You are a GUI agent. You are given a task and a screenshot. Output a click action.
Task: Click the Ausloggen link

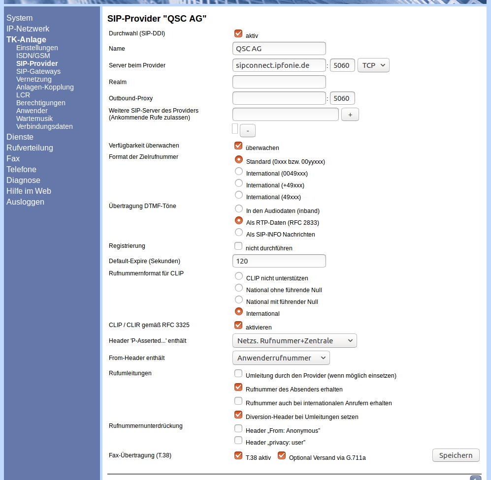[x=25, y=202]
